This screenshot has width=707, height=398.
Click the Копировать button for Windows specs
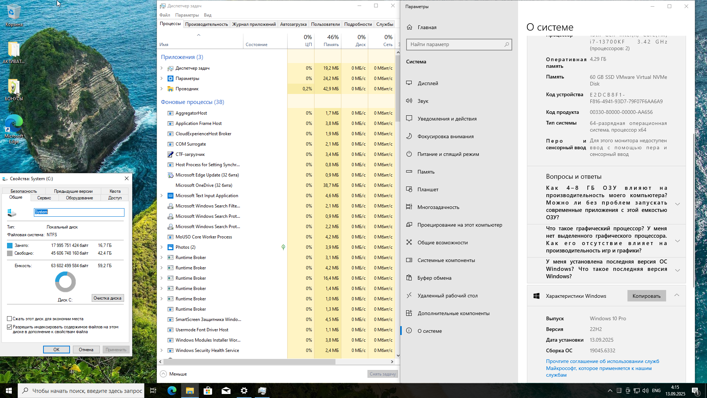[646, 296]
